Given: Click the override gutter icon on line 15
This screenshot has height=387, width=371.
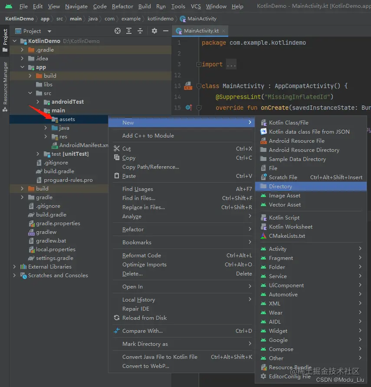Looking at the screenshot, I should coord(189,107).
